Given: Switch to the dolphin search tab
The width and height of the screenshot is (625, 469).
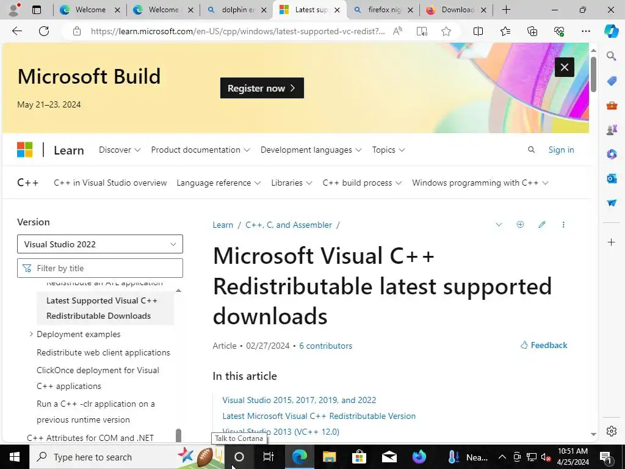Looking at the screenshot, I should tap(237, 10).
